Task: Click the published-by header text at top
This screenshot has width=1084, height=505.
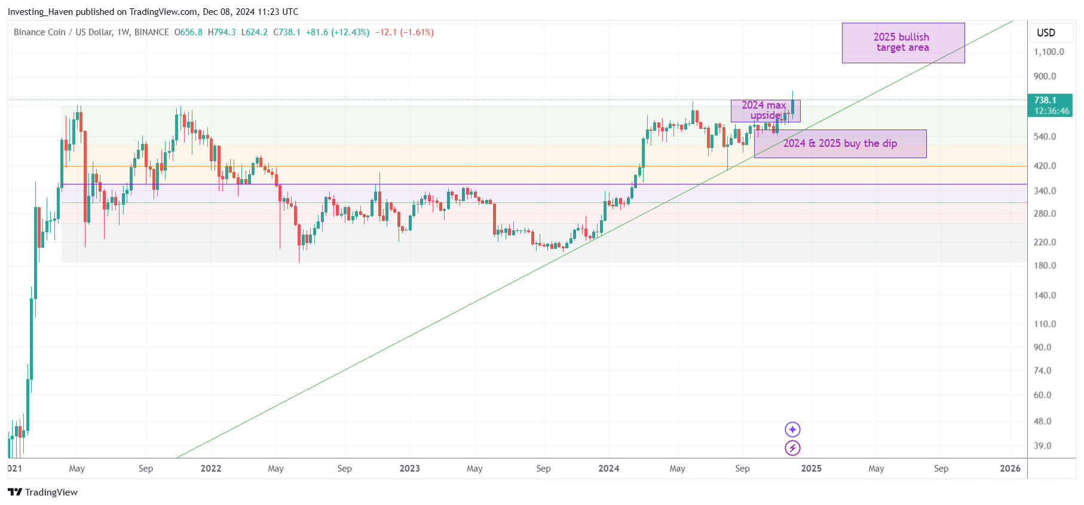Action: pyautogui.click(x=153, y=12)
